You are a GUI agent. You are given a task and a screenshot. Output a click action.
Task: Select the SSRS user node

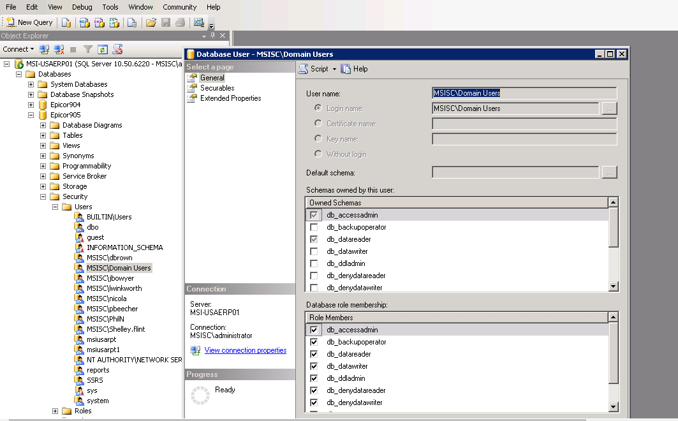(x=94, y=380)
